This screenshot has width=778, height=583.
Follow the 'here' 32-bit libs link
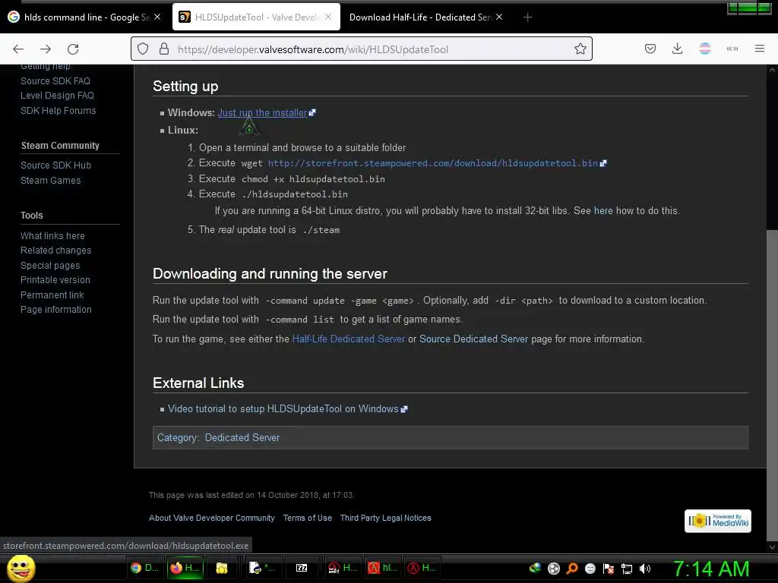coord(602,211)
